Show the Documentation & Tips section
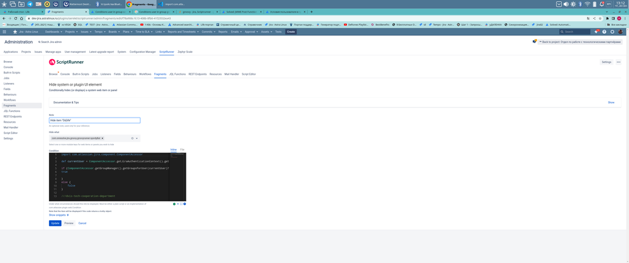Screen dimensions: 629x263 click(x=611, y=103)
